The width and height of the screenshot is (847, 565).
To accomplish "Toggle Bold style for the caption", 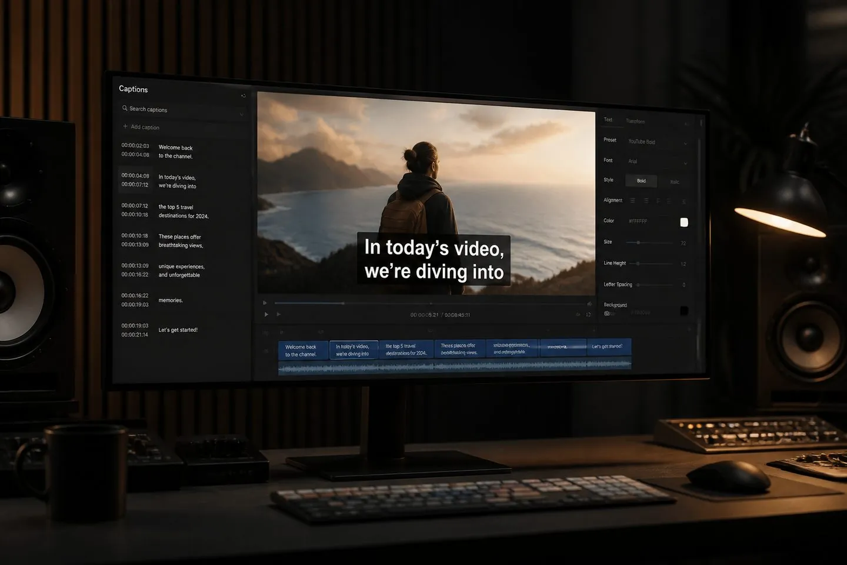I will (641, 181).
